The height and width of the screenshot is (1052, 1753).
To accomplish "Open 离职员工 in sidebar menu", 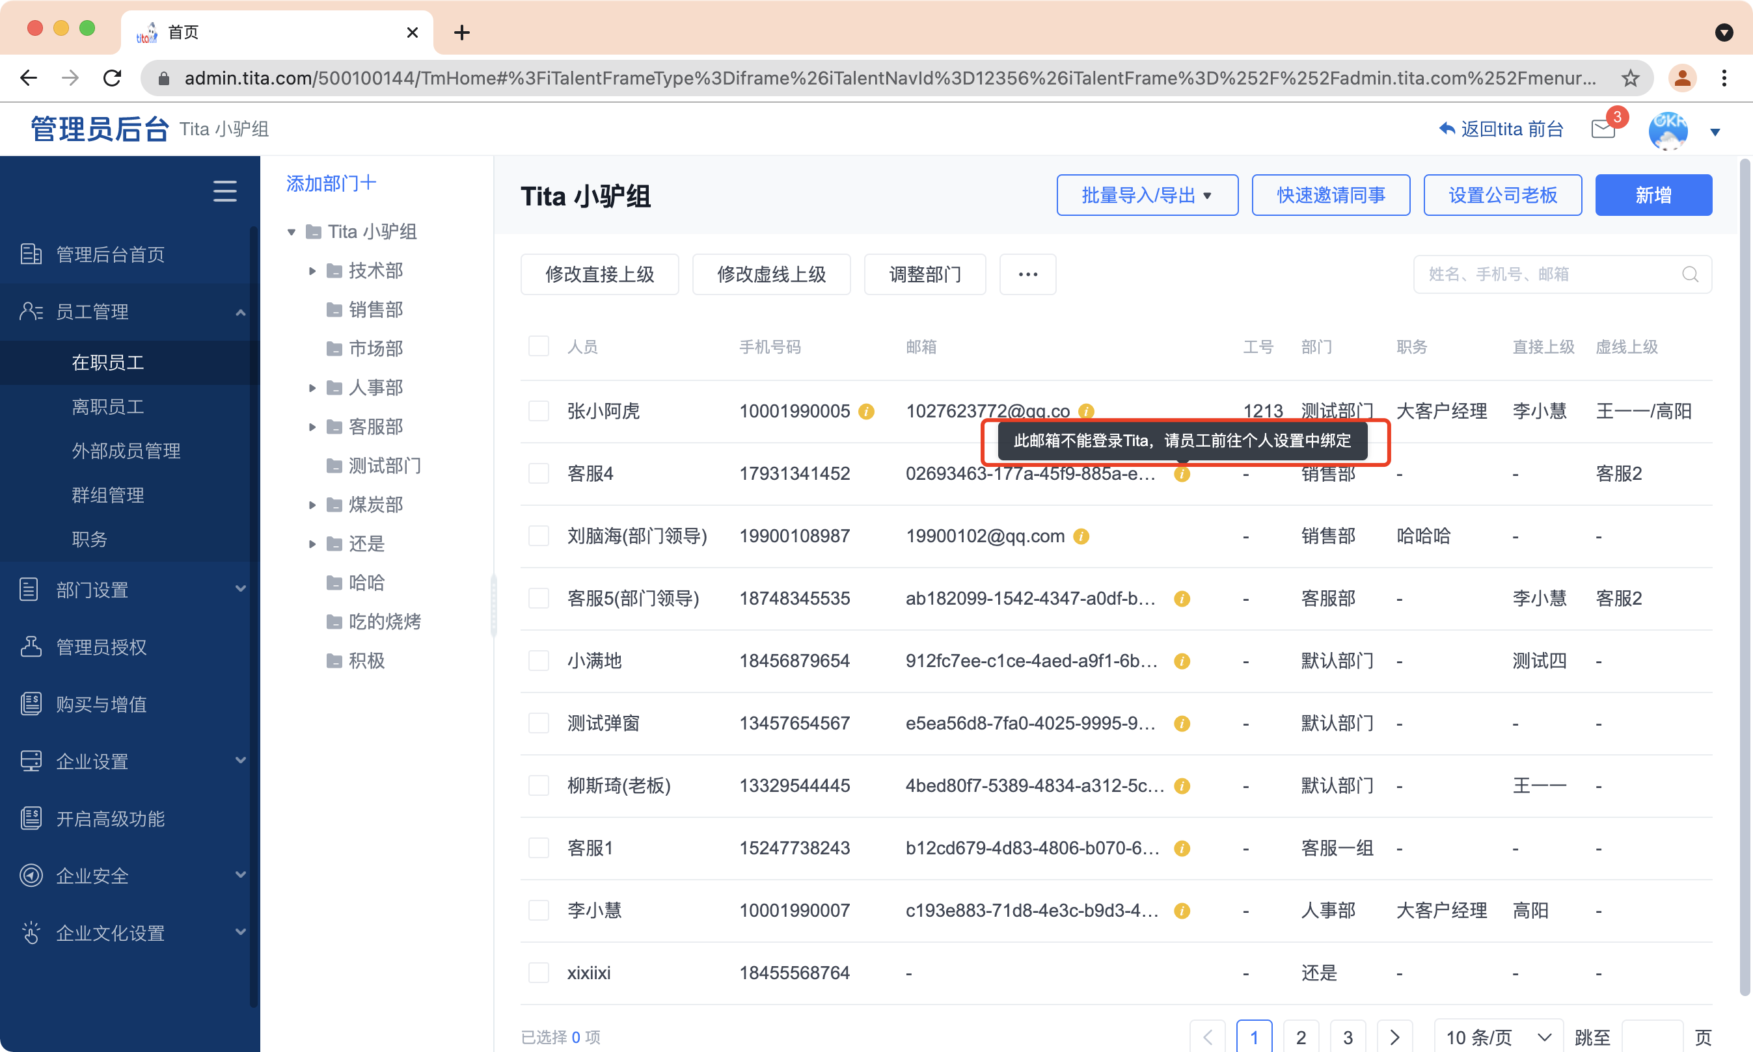I will pos(108,407).
